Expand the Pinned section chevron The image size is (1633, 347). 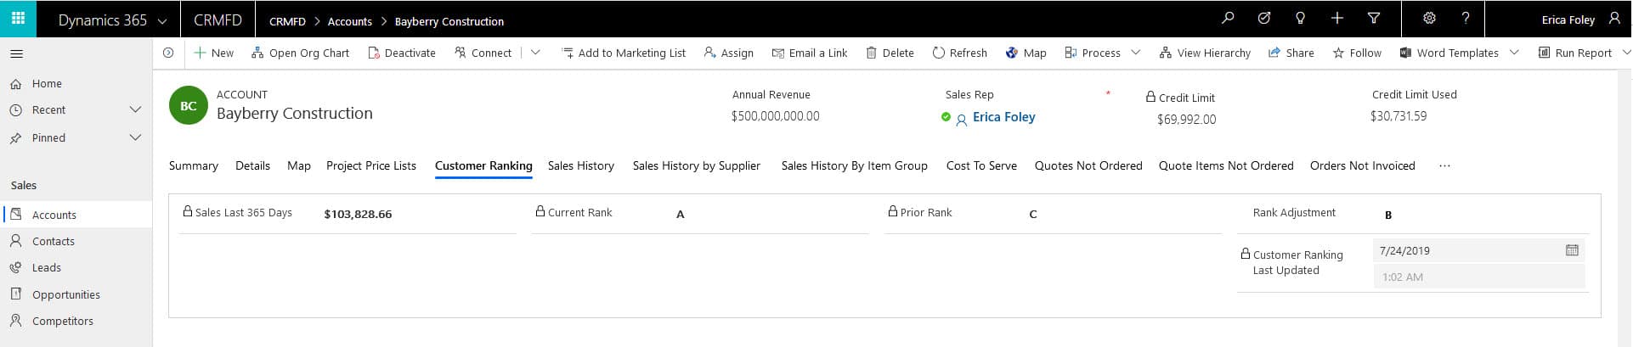pyautogui.click(x=135, y=137)
